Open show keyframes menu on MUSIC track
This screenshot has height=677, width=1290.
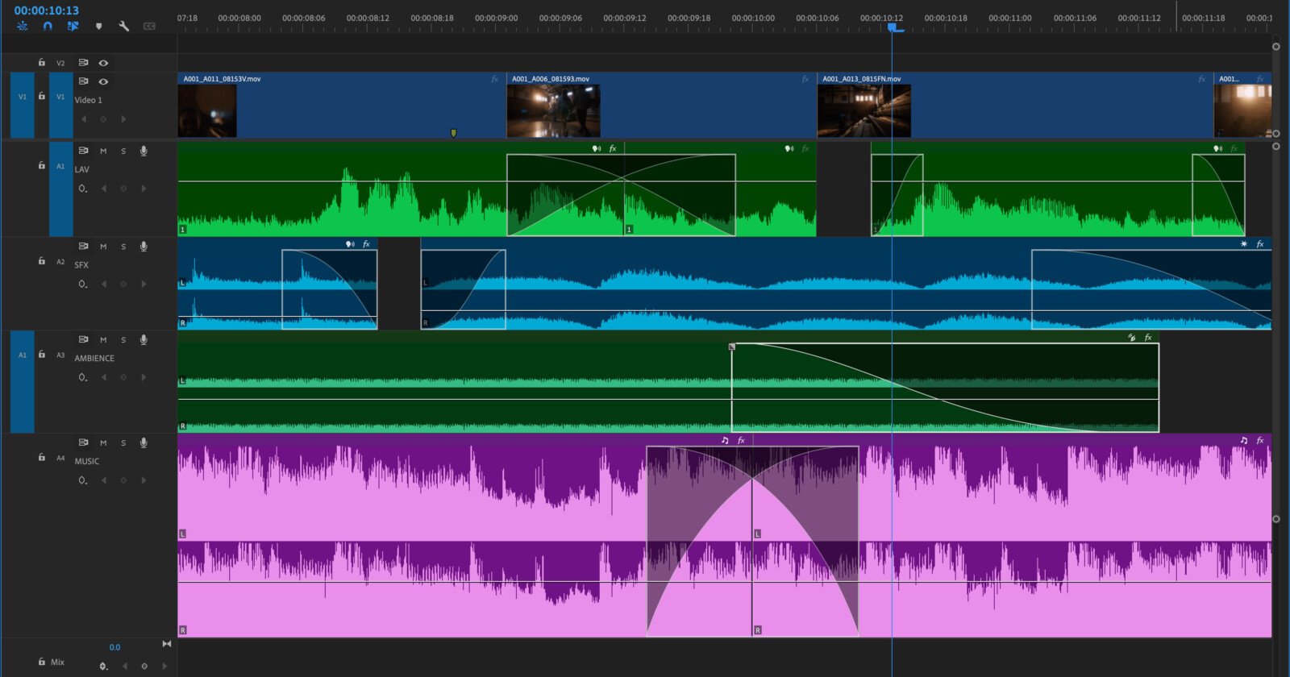pyautogui.click(x=83, y=480)
